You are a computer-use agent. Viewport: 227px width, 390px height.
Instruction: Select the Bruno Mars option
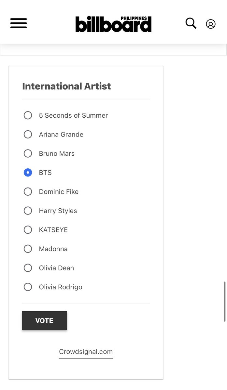click(x=28, y=153)
